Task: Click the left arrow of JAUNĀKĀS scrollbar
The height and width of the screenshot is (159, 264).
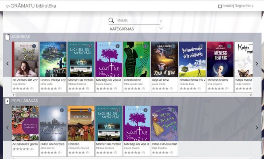Action: coord(14,95)
